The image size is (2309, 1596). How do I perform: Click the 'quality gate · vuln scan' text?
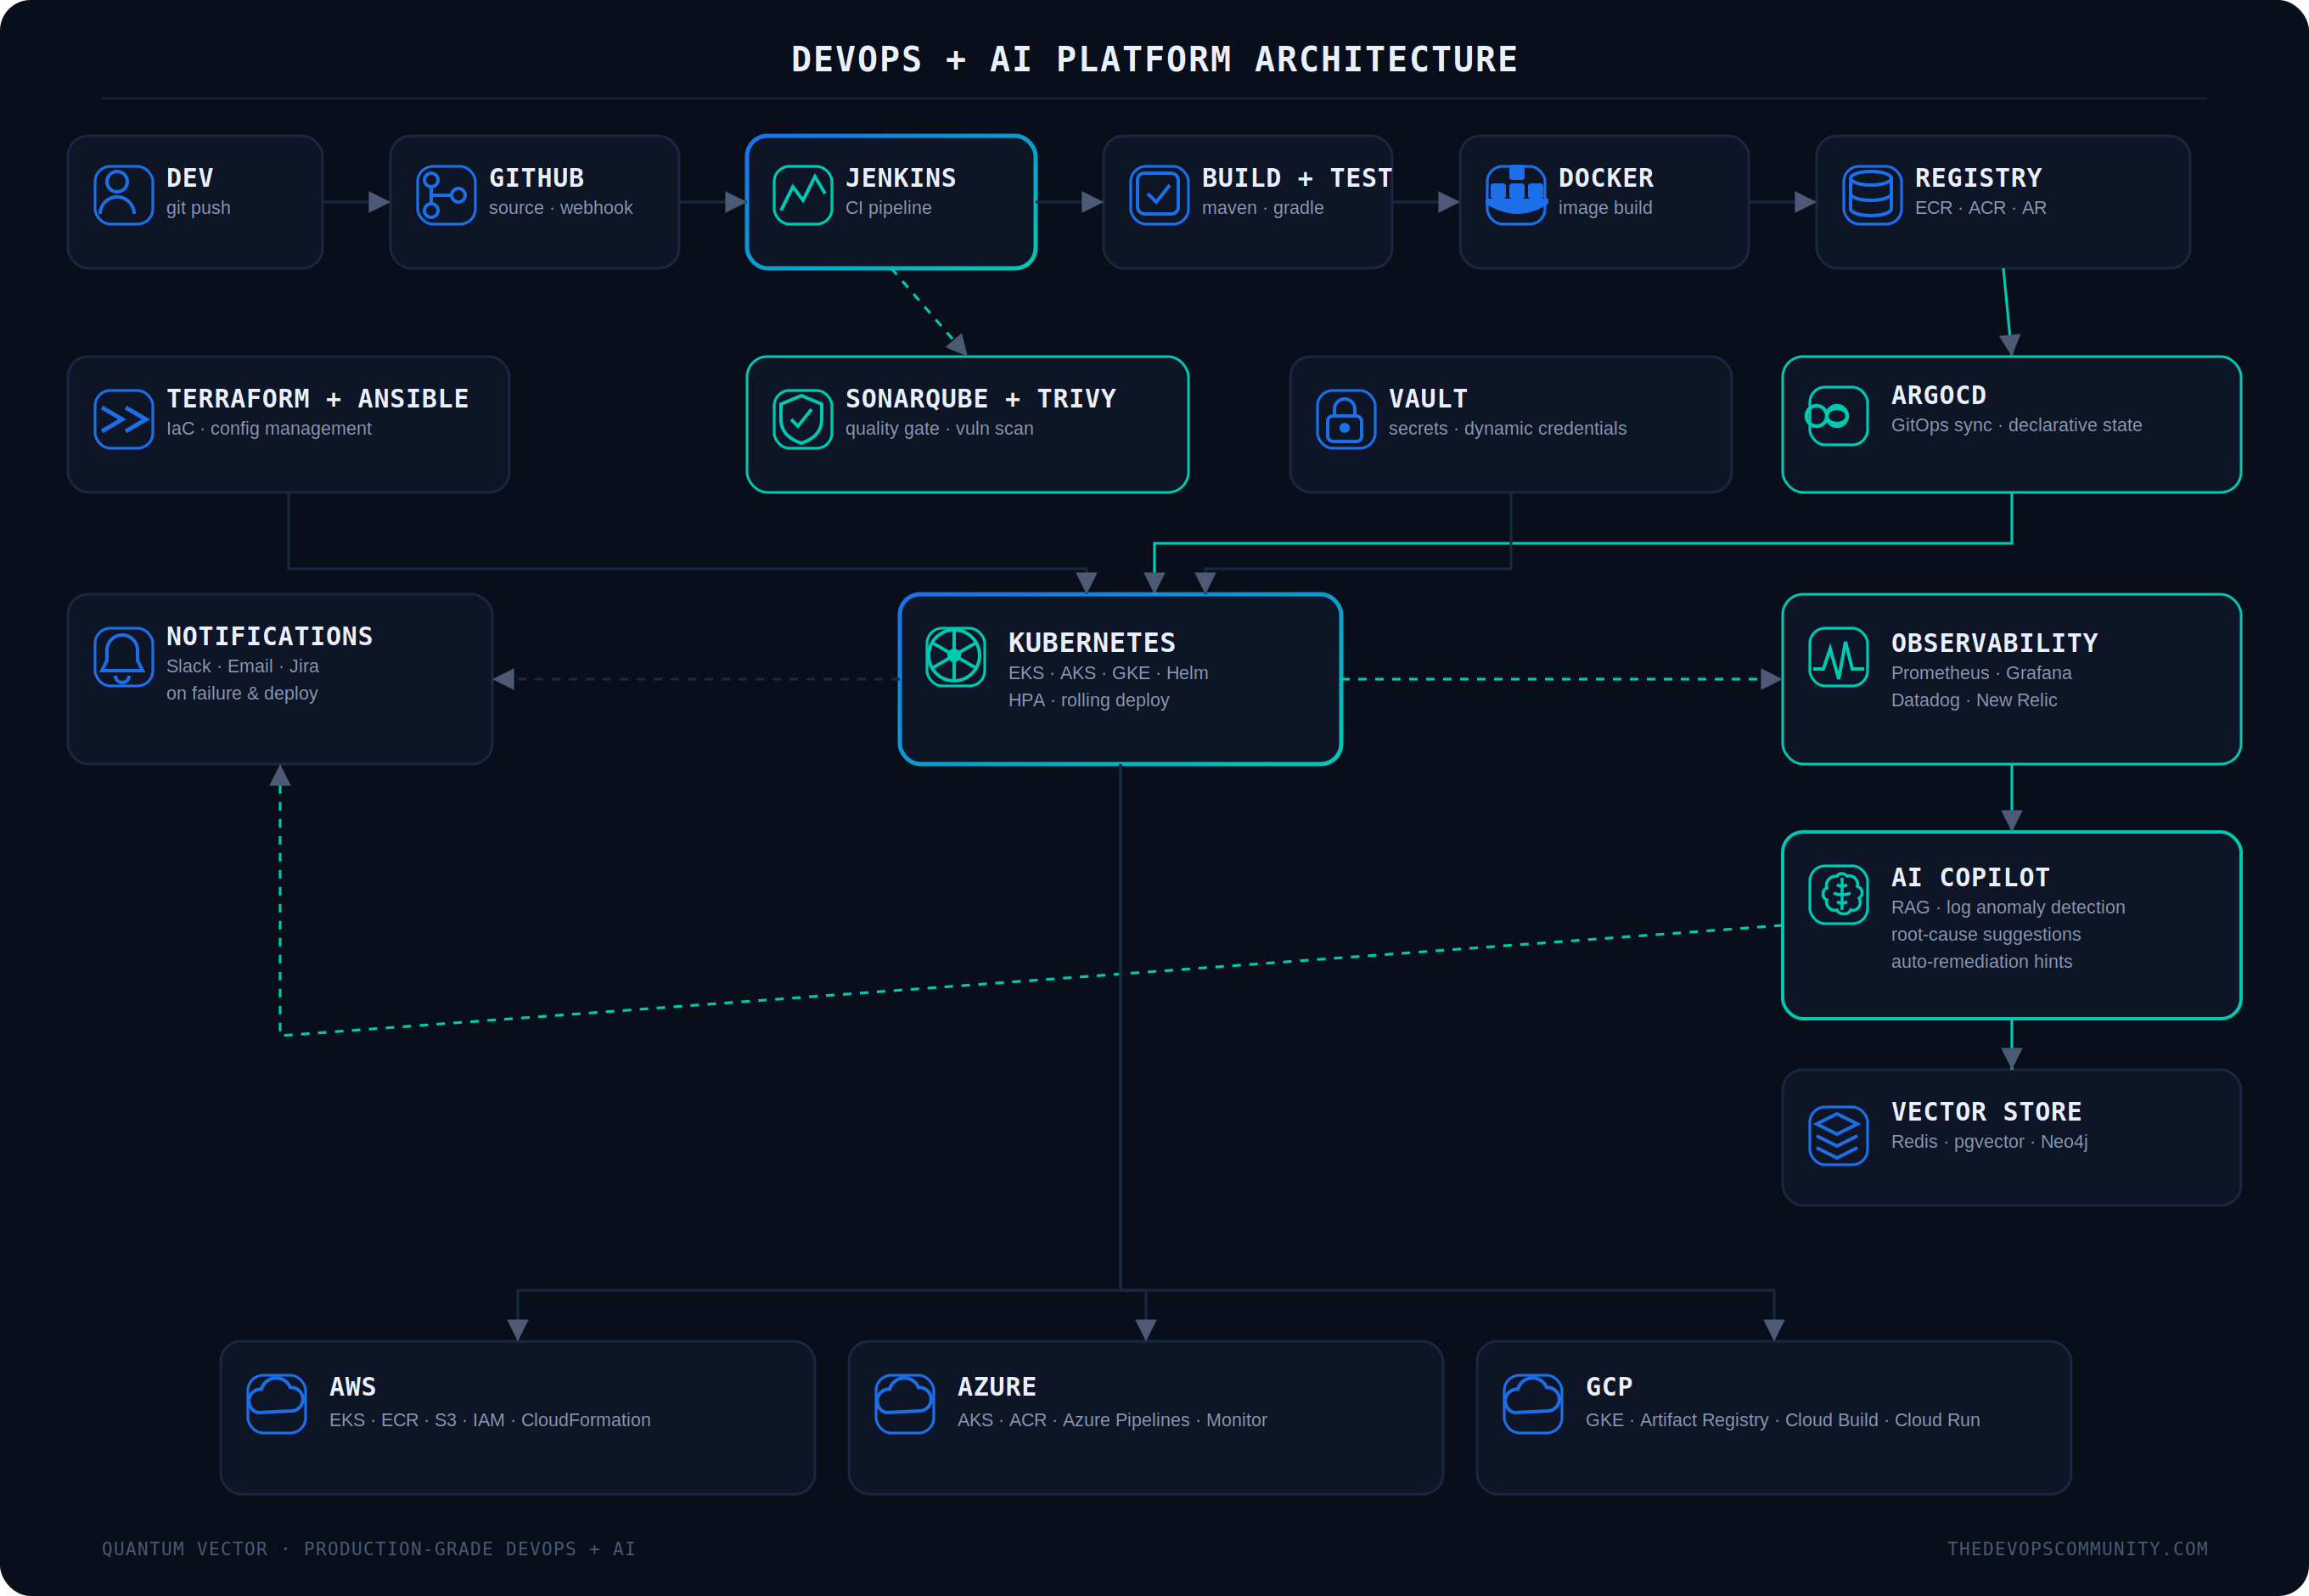939,428
